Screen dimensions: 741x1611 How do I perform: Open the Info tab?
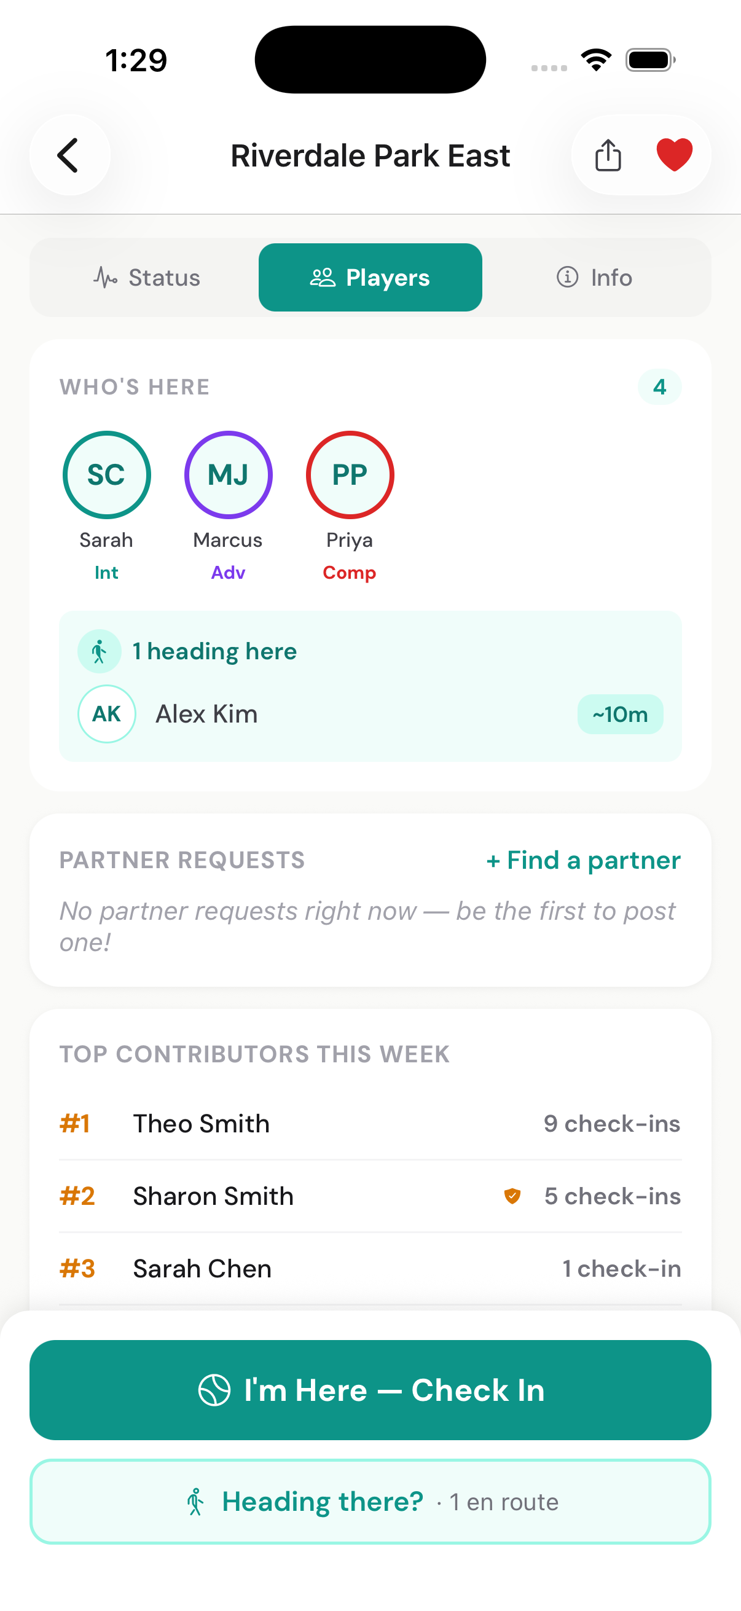[594, 278]
